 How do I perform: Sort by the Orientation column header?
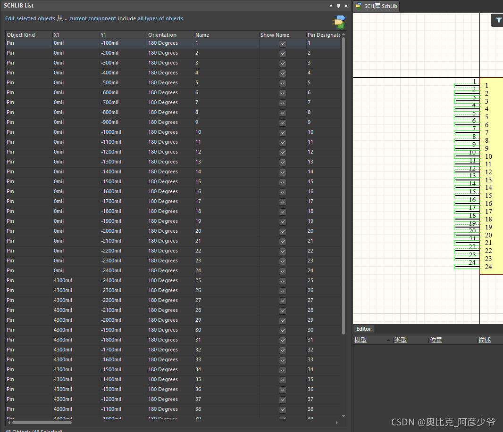(x=162, y=35)
